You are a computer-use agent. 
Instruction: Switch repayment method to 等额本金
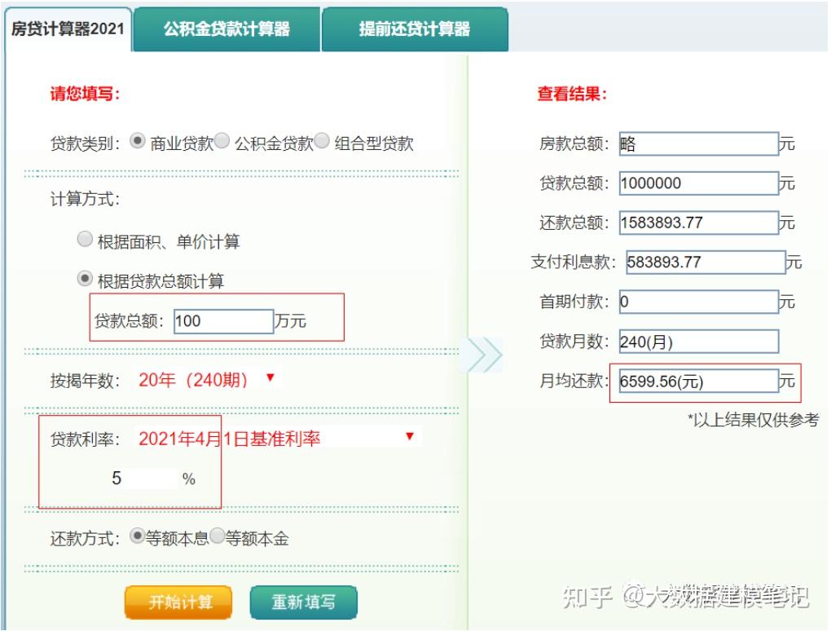click(x=219, y=538)
